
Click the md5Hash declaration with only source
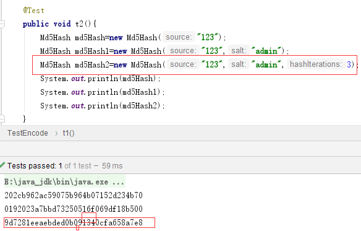[133, 37]
